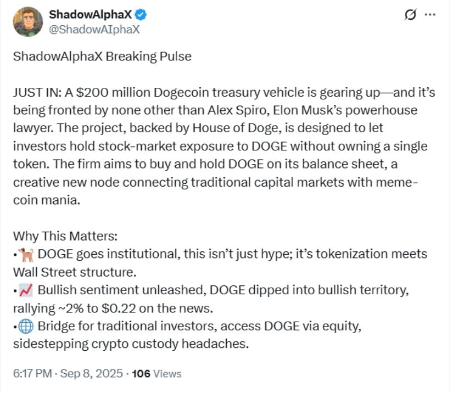
Task: Open the @ShadowAIphaX handle link
Action: 94,30
